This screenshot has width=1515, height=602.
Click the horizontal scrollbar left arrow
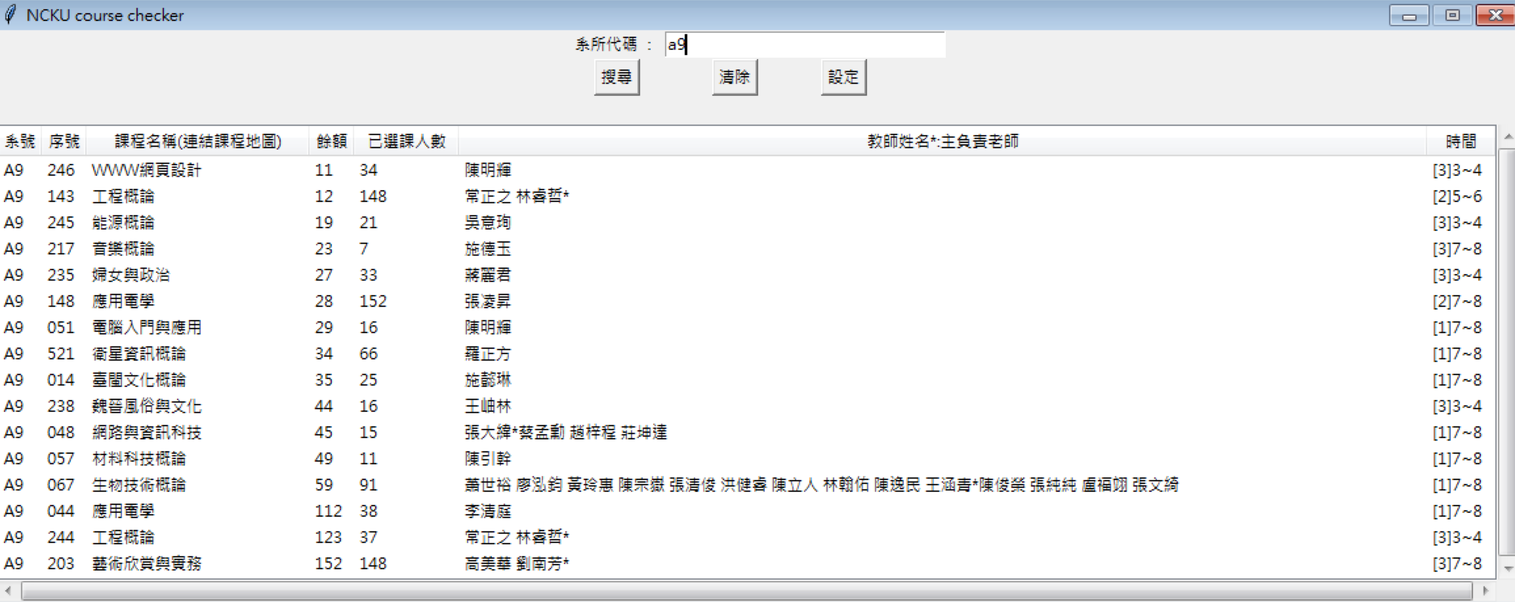tap(8, 591)
